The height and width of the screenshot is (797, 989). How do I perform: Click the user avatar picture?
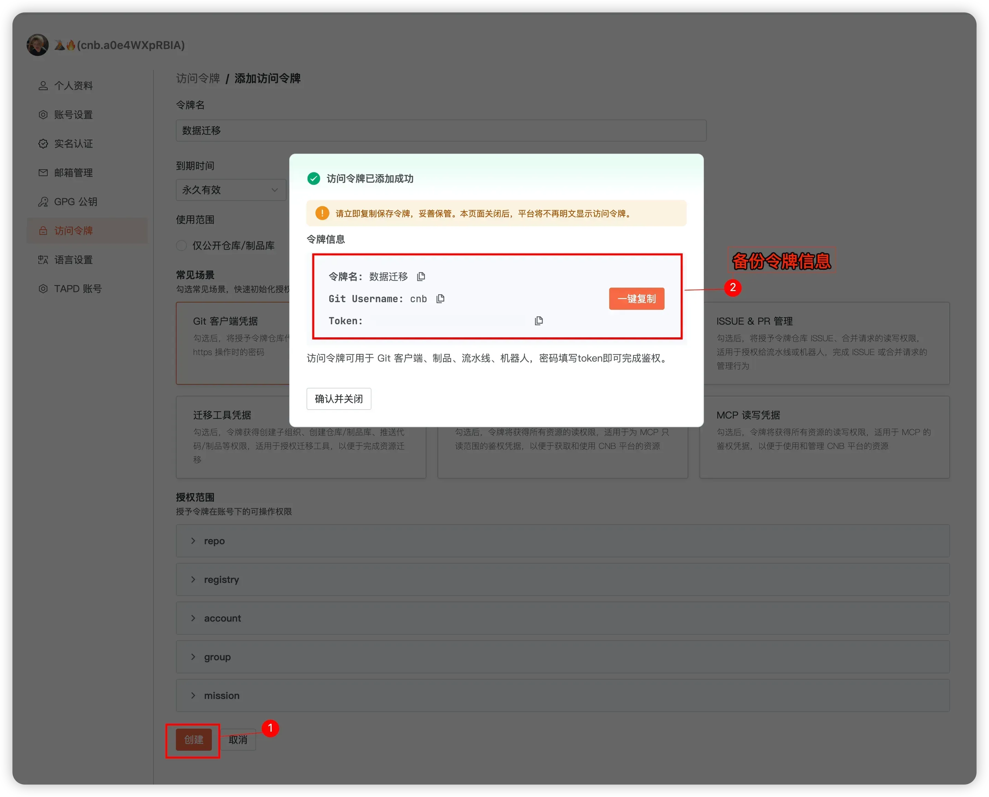[38, 45]
